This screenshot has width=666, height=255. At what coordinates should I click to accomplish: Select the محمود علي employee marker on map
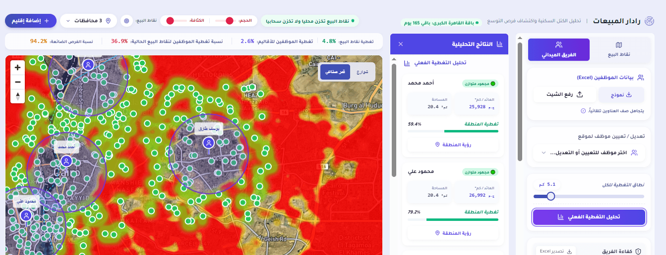(26, 215)
